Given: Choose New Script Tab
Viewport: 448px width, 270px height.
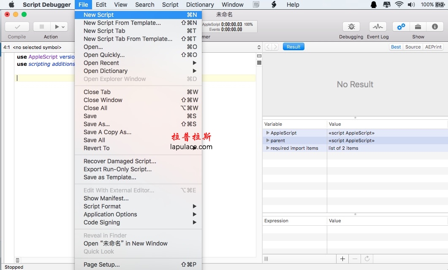Looking at the screenshot, I should 138,31.
